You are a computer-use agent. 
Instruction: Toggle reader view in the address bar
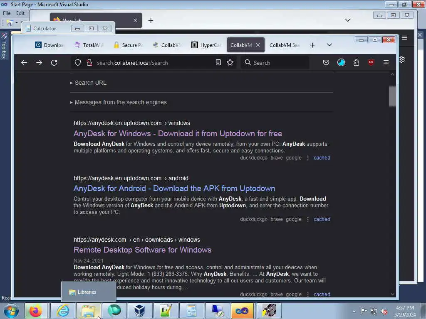[218, 63]
